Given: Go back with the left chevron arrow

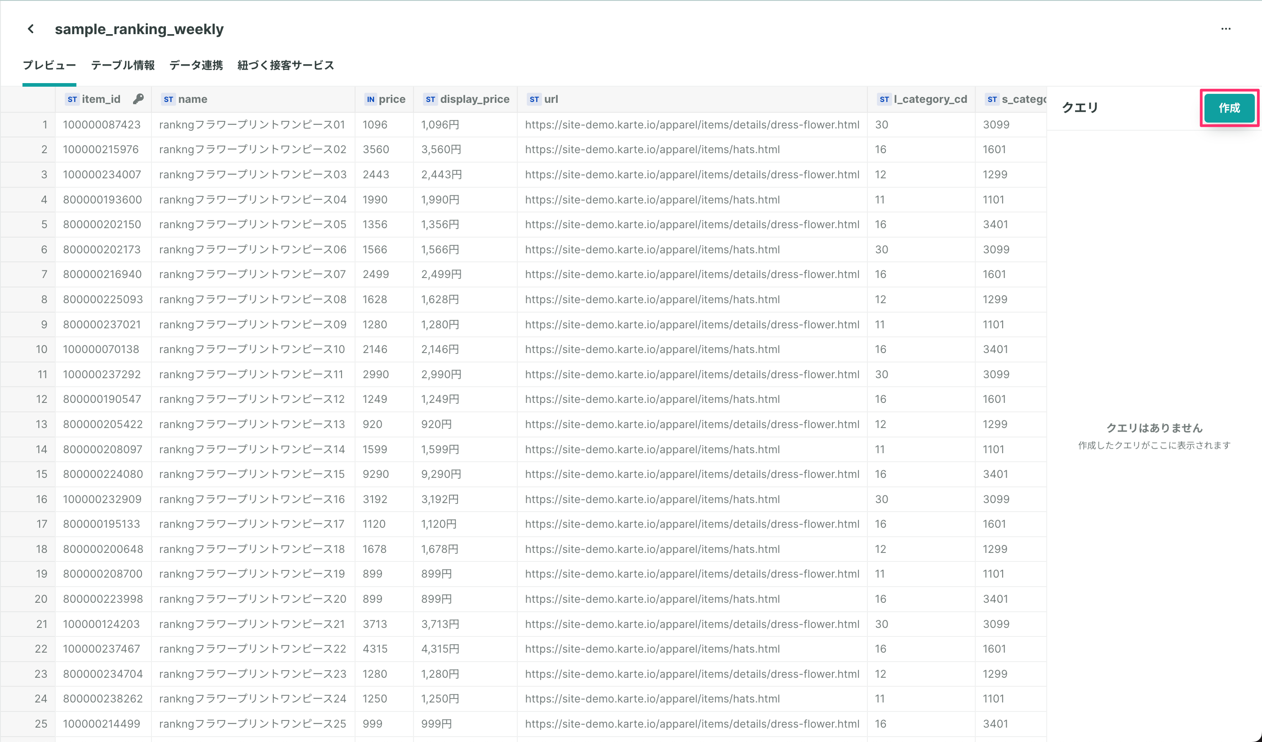Looking at the screenshot, I should coord(31,29).
